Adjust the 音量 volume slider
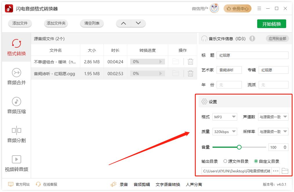This screenshot has width=294, height=192. (x=239, y=147)
